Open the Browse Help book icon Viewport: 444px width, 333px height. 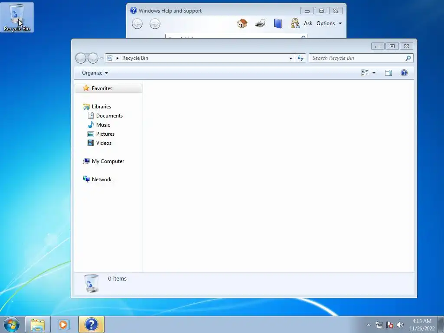click(278, 23)
